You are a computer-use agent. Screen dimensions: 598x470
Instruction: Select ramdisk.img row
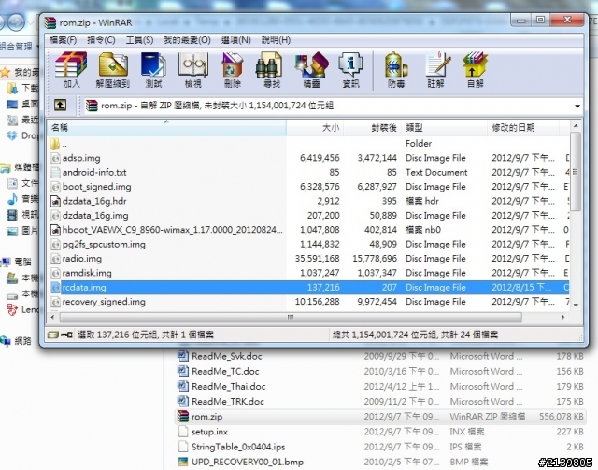tap(309, 273)
